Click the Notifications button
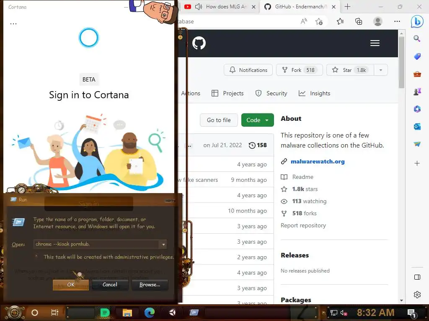Viewport: 429px width, 321px height. point(248,70)
